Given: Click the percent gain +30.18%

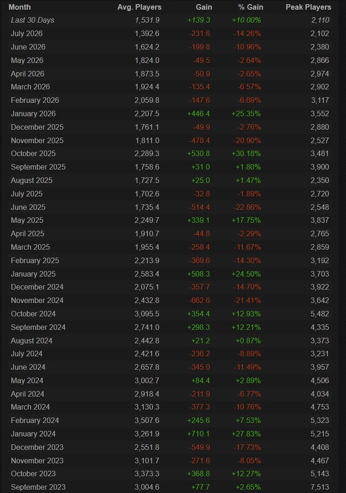Looking at the screenshot, I should tap(246, 153).
